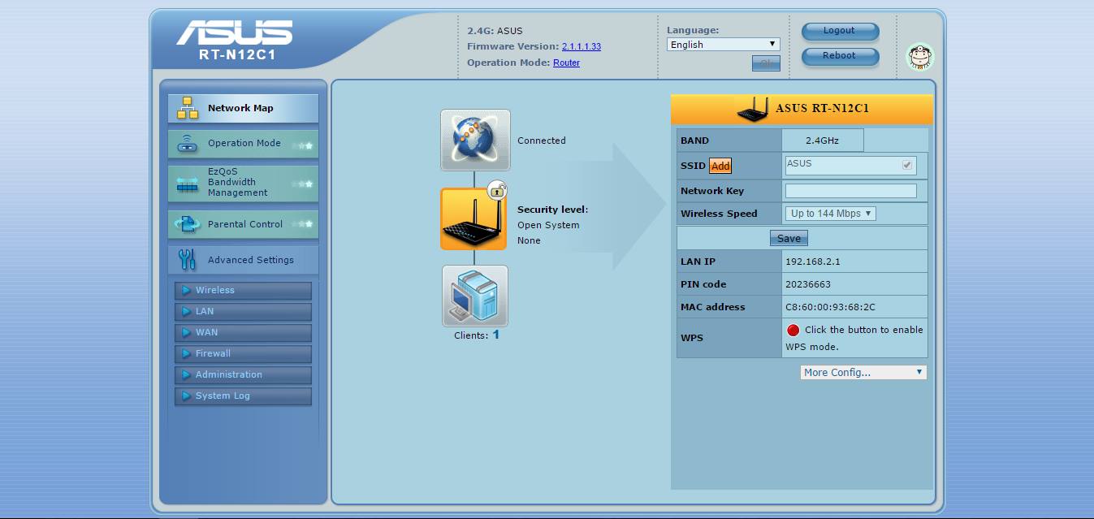This screenshot has width=1094, height=519.
Task: Click the cartoon avatar icon in the header
Action: point(920,57)
